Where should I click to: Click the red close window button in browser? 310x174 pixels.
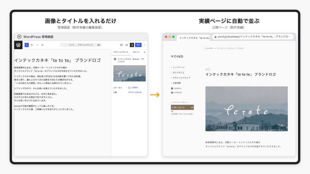pyautogui.click(x=166, y=37)
